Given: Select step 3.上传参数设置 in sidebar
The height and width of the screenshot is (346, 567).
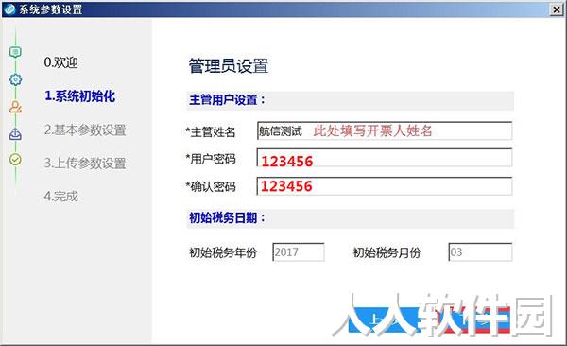Looking at the screenshot, I should pos(85,163).
